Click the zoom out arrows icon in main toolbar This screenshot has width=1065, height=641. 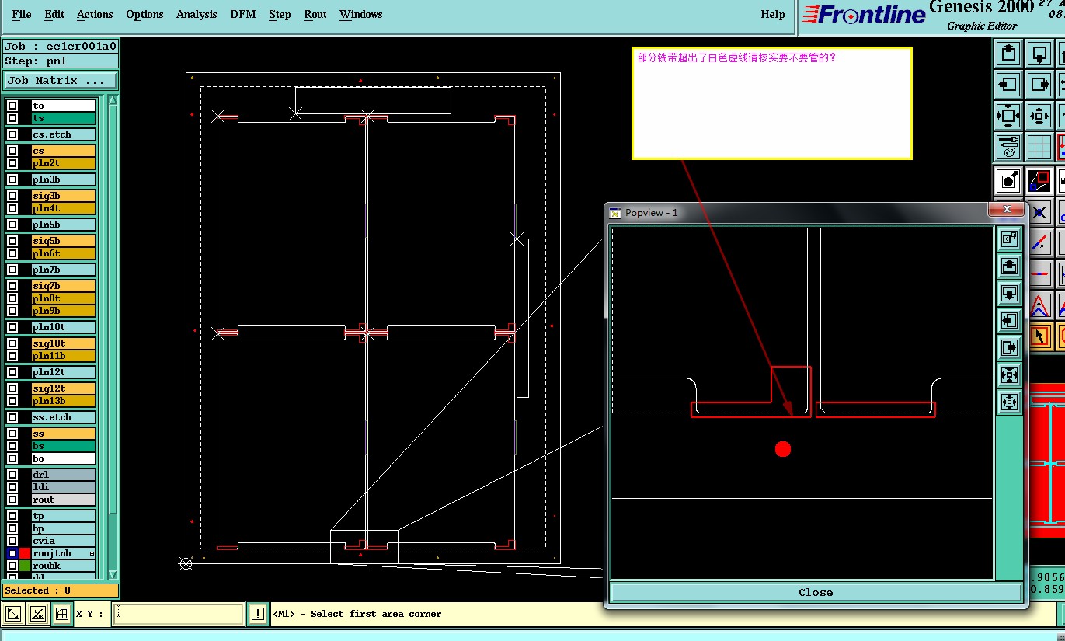1039,116
